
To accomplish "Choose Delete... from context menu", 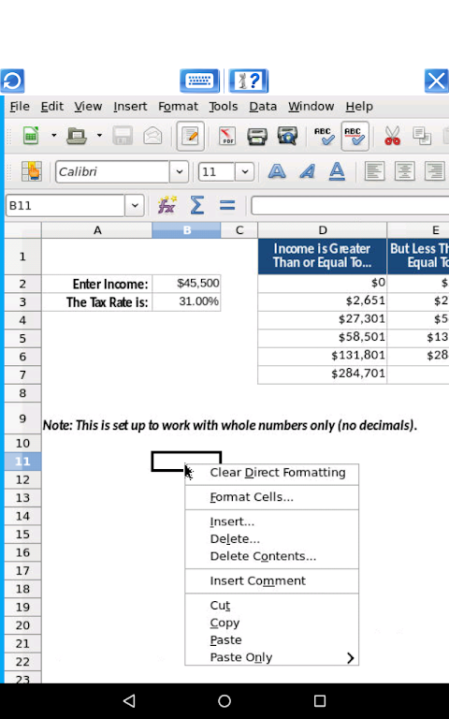I will tap(271, 539).
